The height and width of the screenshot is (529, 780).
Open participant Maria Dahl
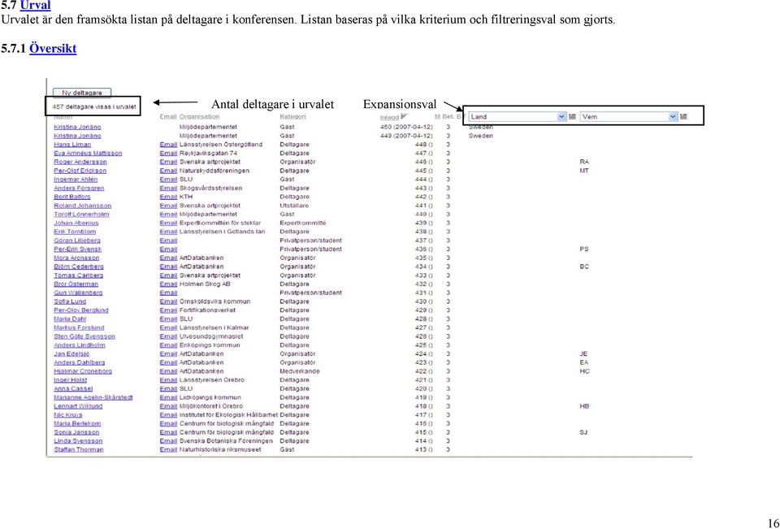[x=70, y=319]
